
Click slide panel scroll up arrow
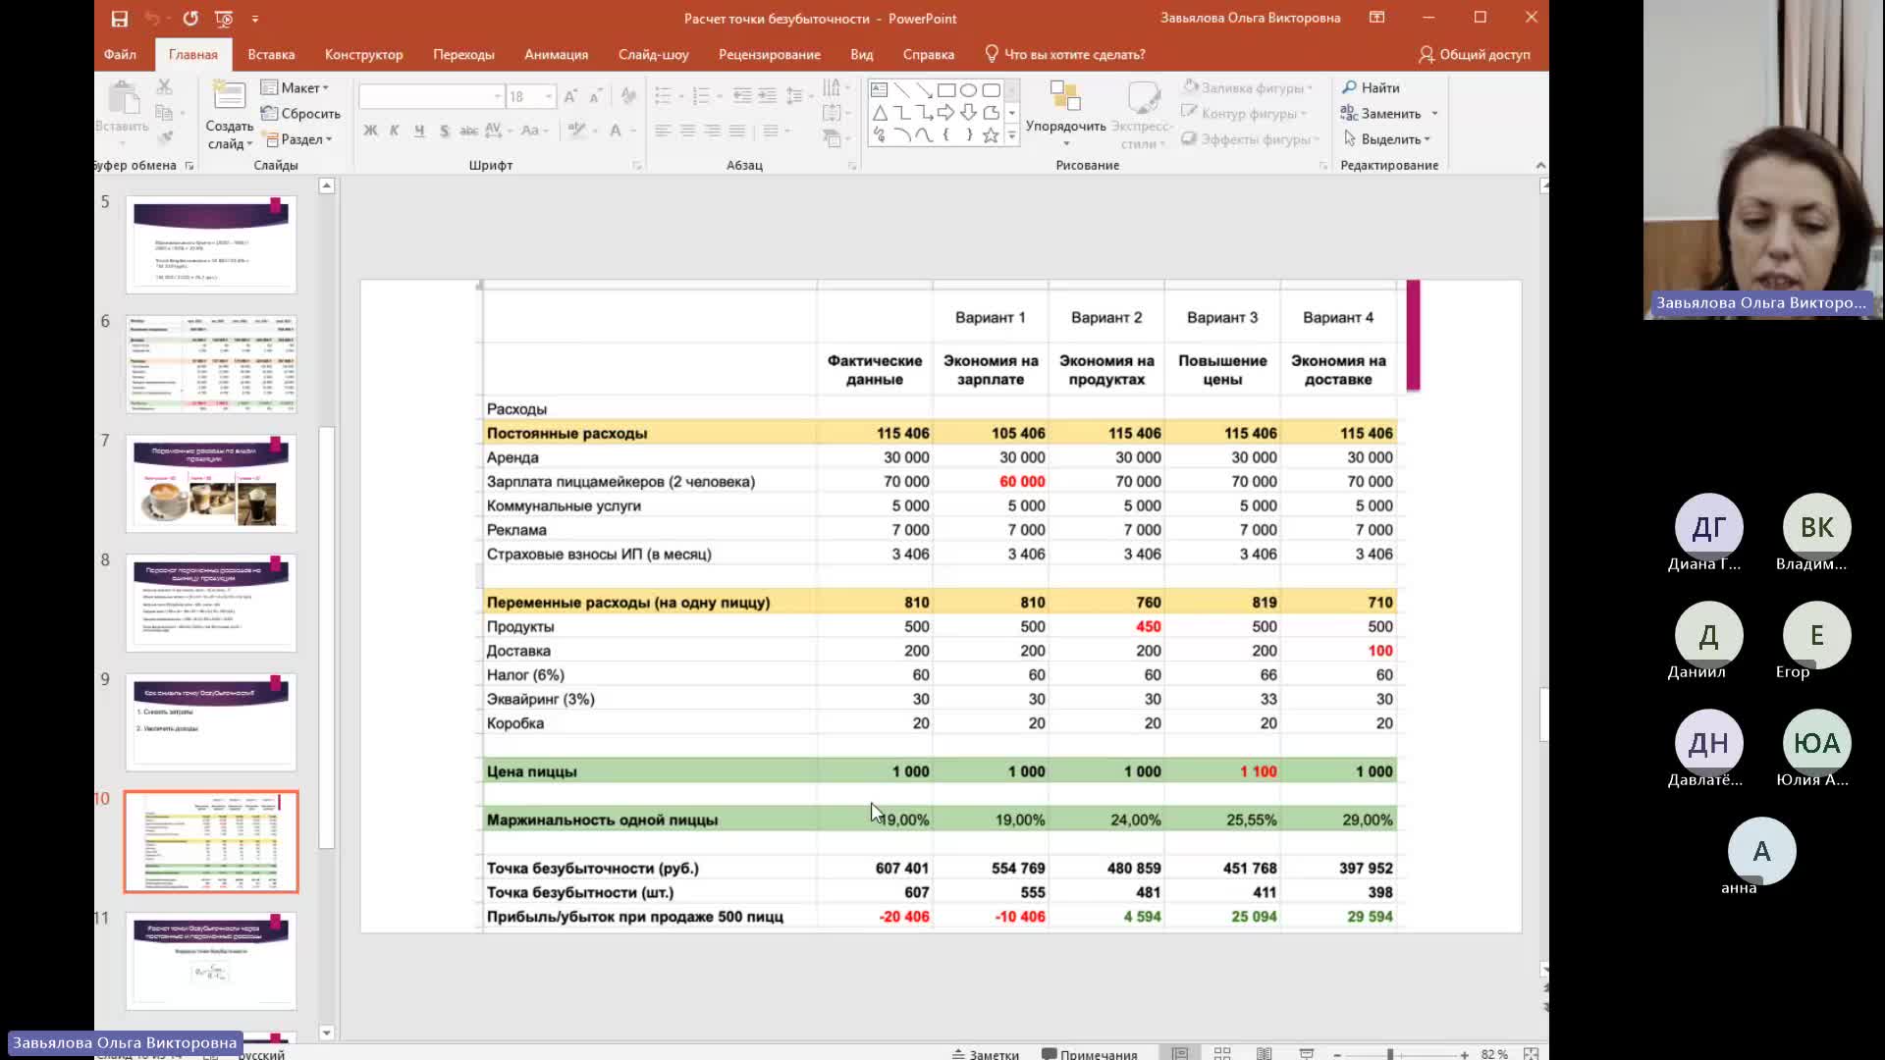[327, 185]
